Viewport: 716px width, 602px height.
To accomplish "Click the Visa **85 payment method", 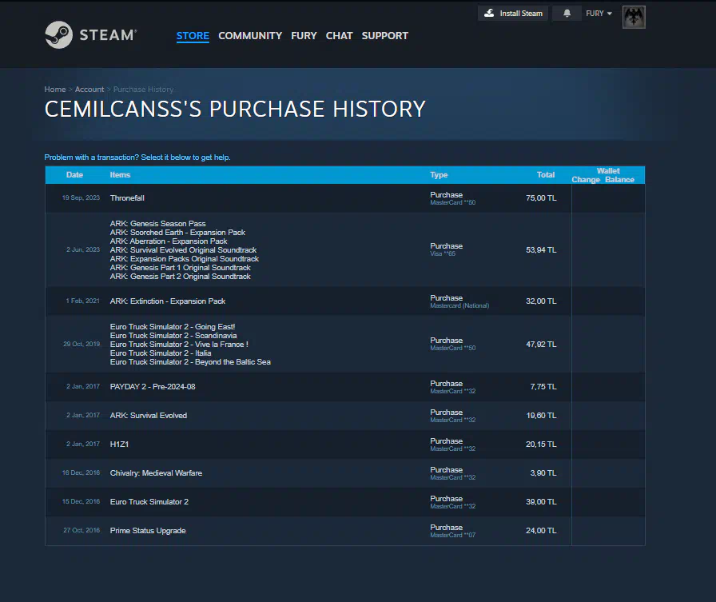I will pos(443,254).
